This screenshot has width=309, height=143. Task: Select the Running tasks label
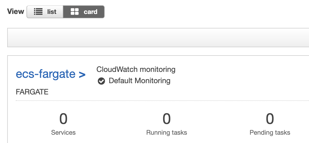tap(167, 133)
